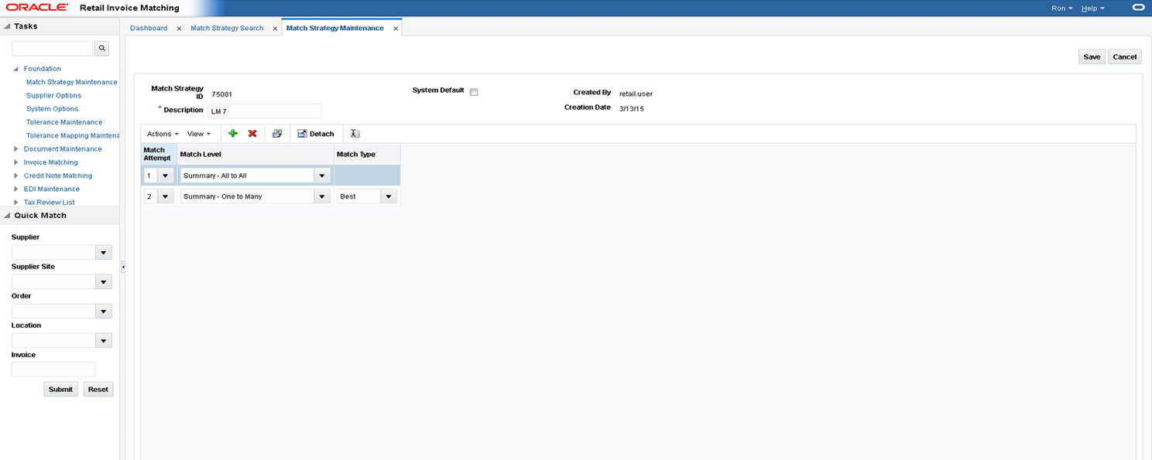Open System Options task link
This screenshot has height=460, width=1152.
[x=52, y=109]
